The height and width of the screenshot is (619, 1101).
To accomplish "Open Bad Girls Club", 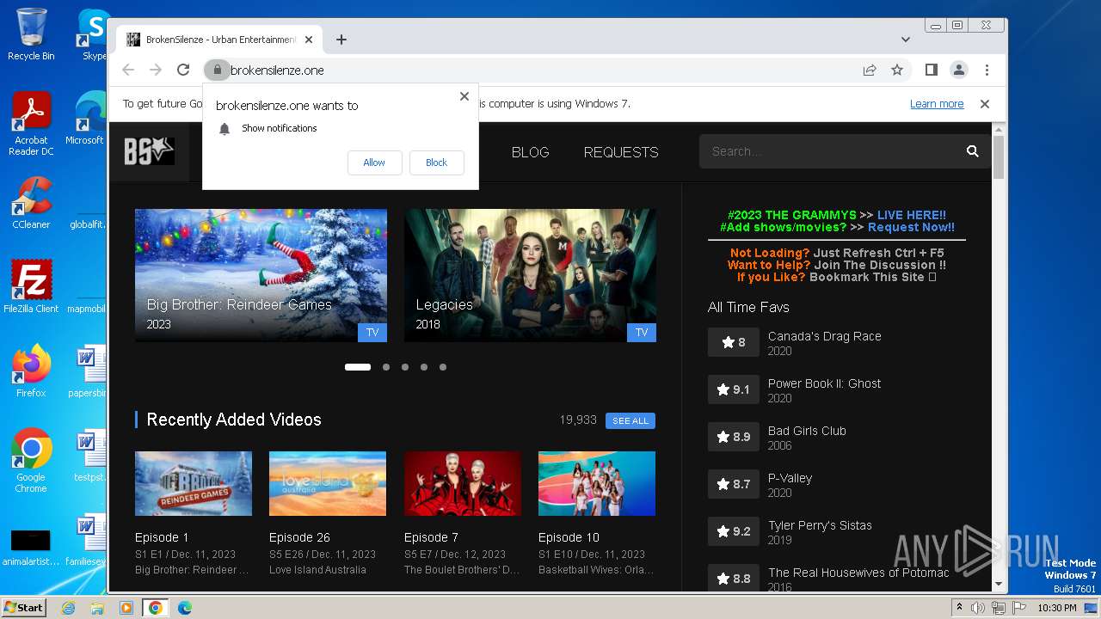I will (x=807, y=431).
